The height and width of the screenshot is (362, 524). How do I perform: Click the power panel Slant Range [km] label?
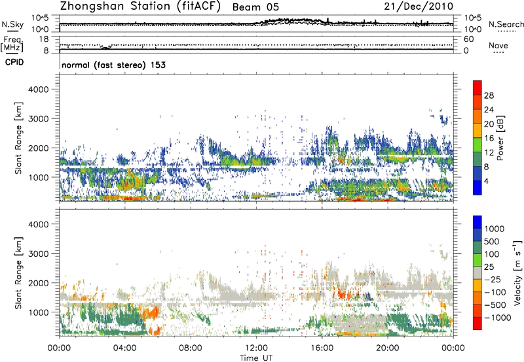coord(19,138)
